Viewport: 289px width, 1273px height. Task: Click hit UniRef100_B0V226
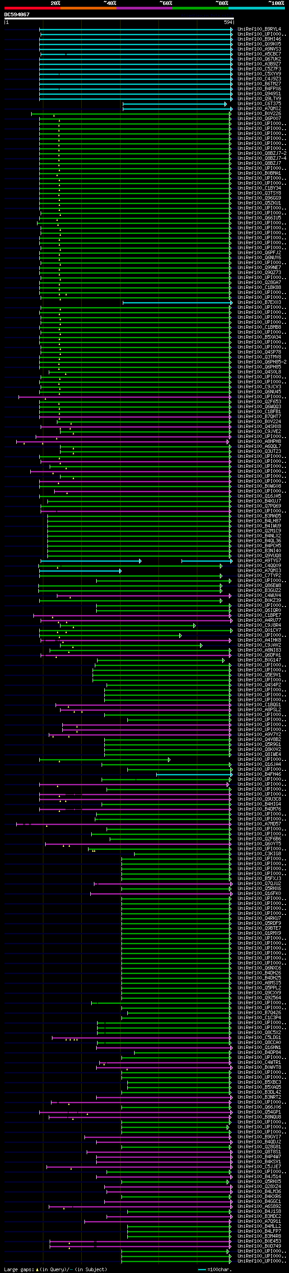point(259,114)
